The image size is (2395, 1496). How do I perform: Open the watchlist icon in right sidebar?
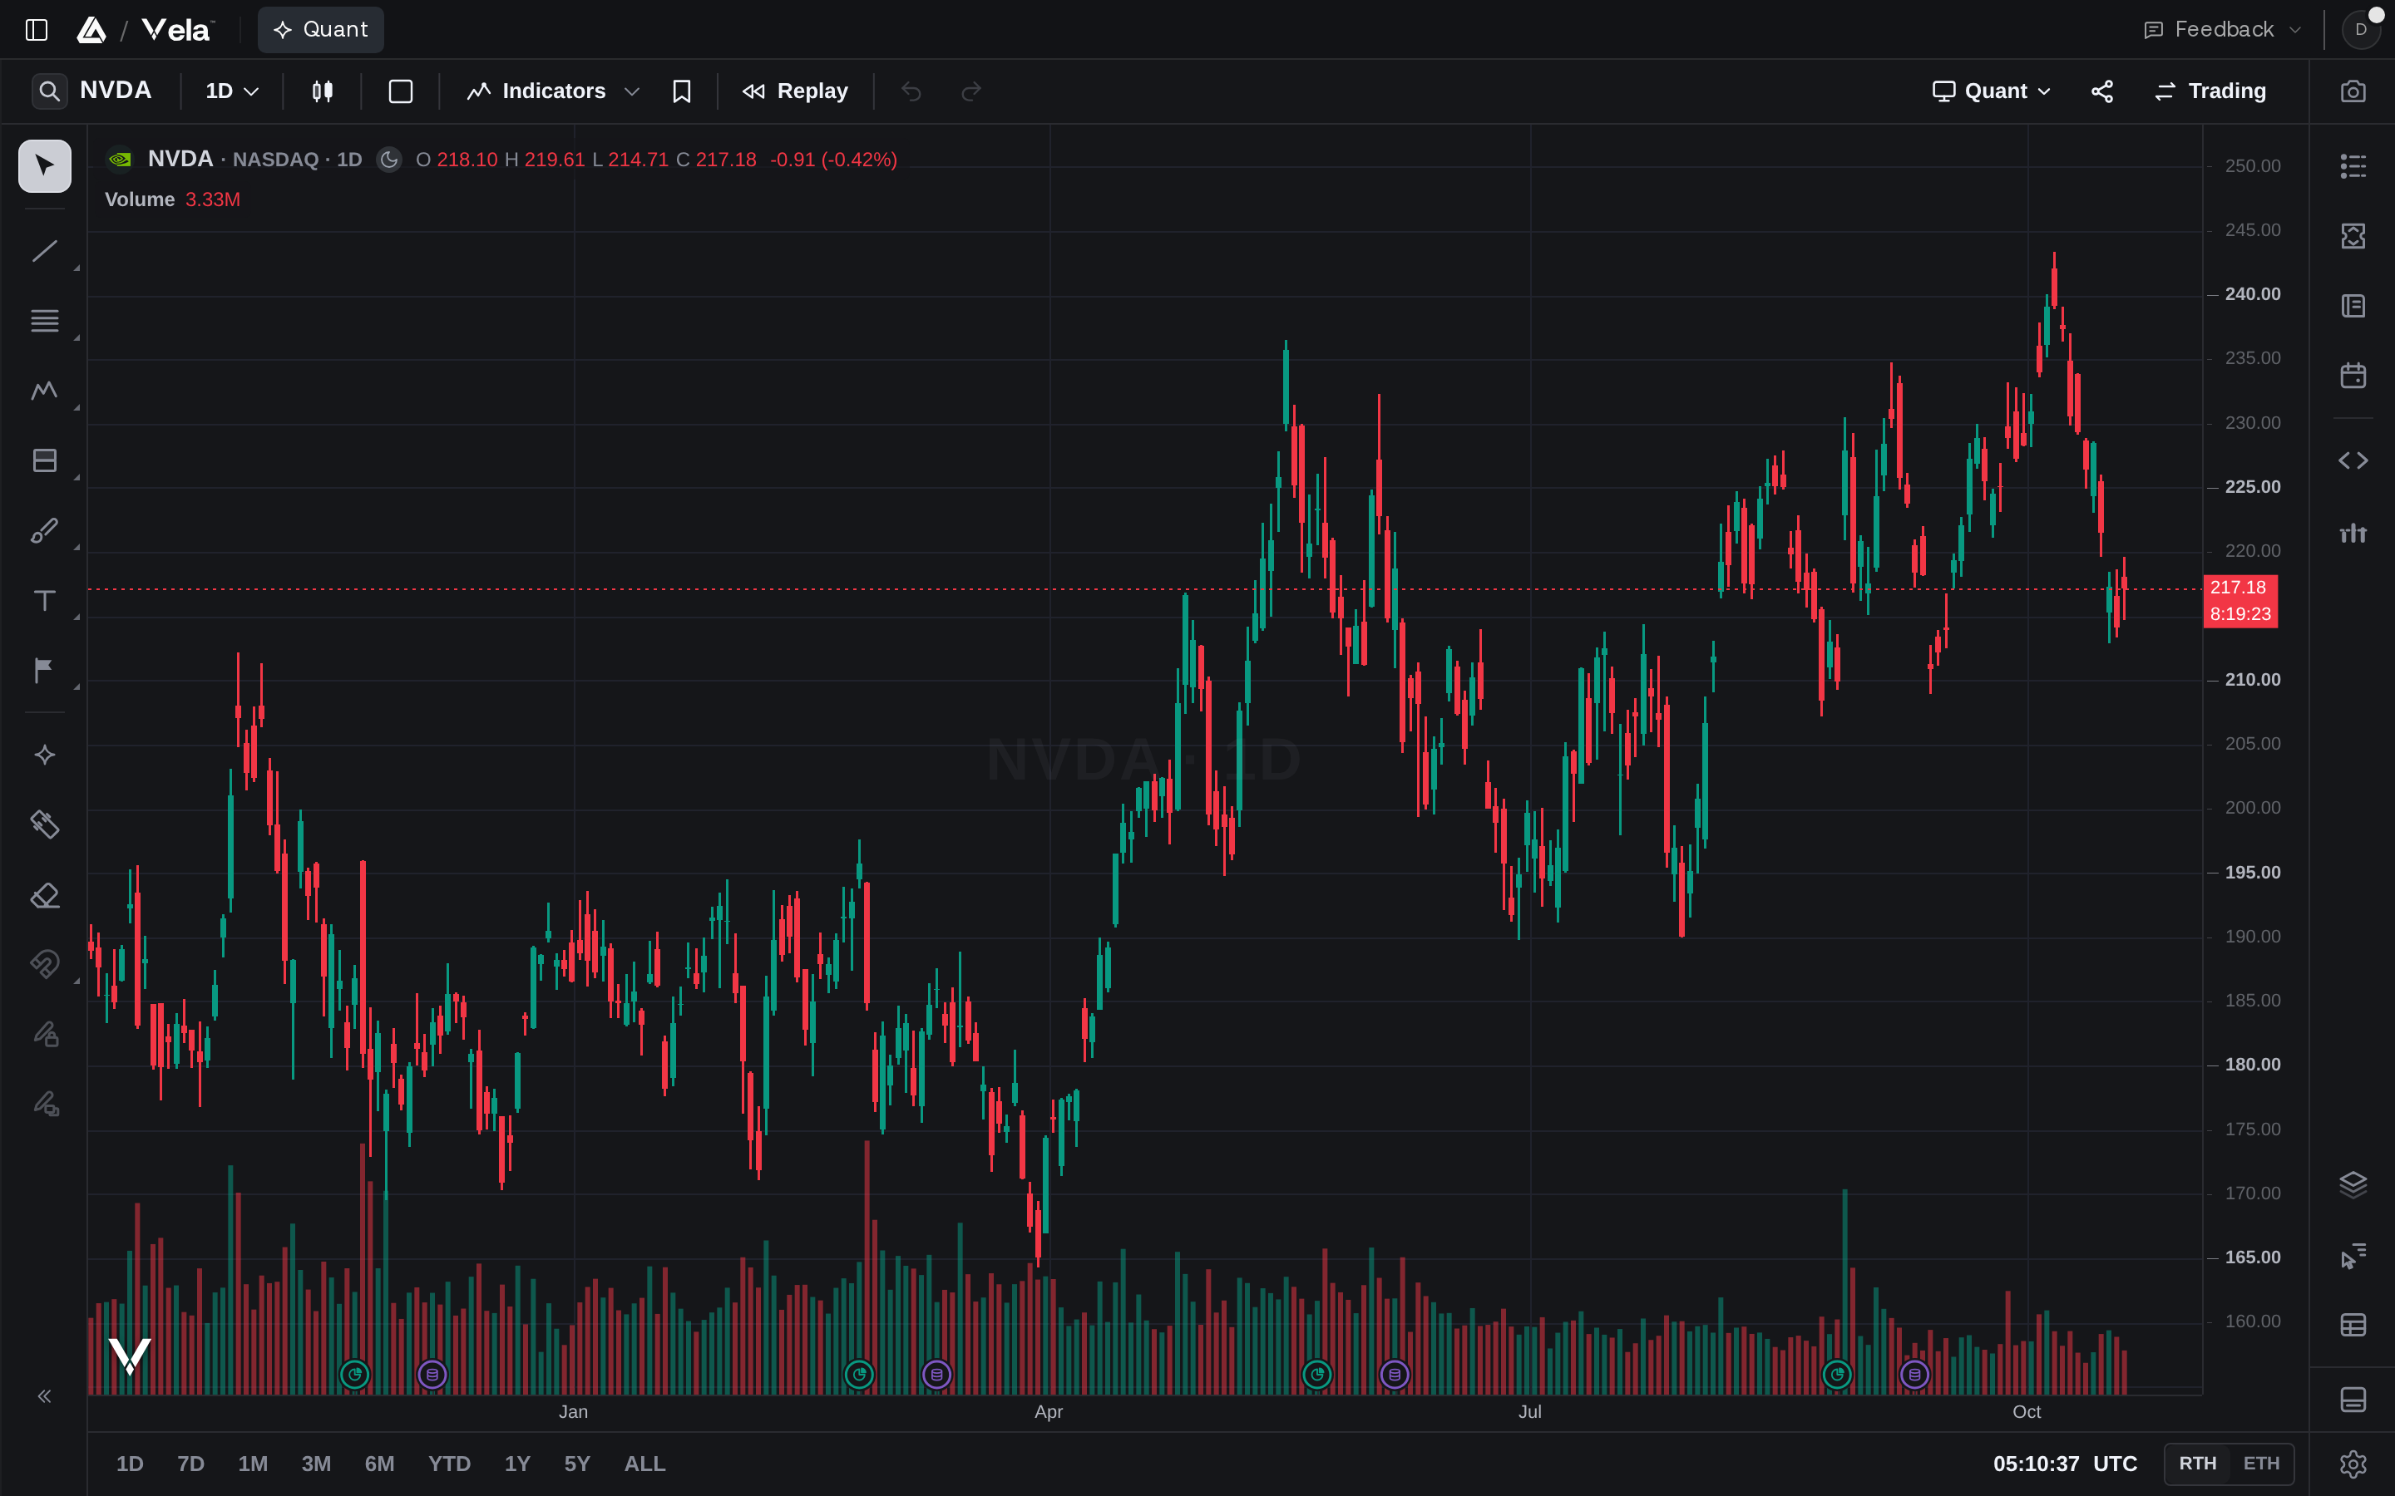[x=2353, y=165]
